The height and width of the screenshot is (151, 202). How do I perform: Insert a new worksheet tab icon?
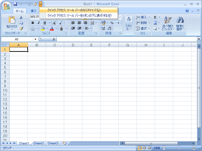[65, 143]
